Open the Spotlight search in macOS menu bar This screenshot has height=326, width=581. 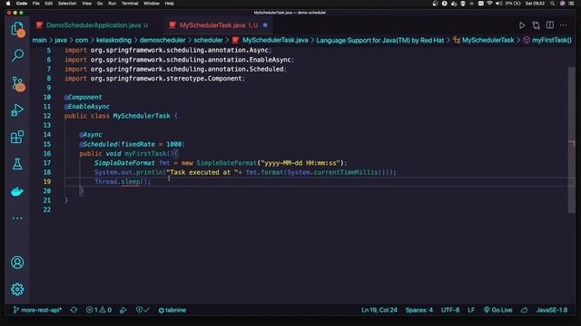(x=553, y=4)
